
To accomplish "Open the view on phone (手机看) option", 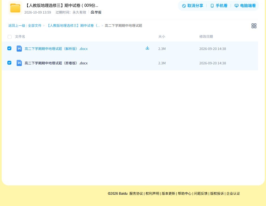I will 219,6.
